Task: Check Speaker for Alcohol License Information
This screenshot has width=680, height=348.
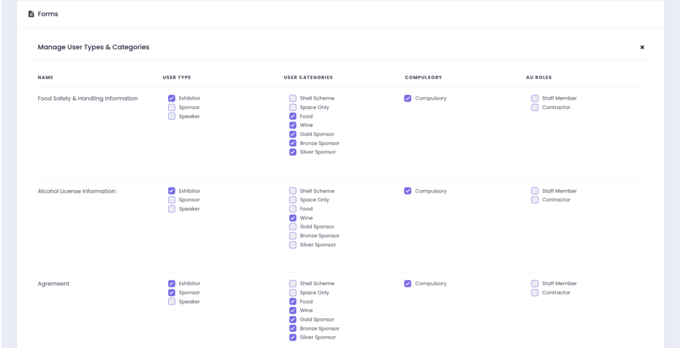Action: click(x=172, y=209)
